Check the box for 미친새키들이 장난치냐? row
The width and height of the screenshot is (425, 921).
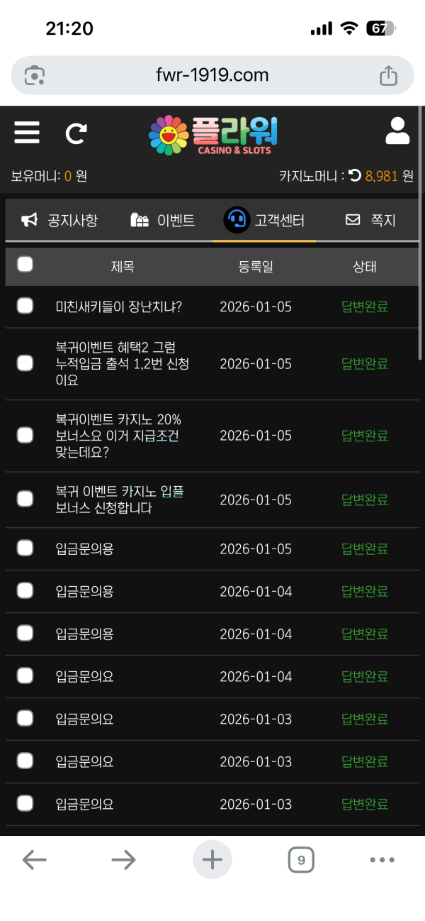pyautogui.click(x=25, y=306)
